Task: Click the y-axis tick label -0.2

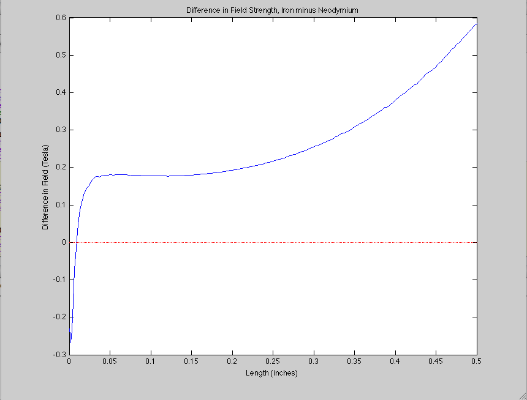Action: (x=58, y=317)
